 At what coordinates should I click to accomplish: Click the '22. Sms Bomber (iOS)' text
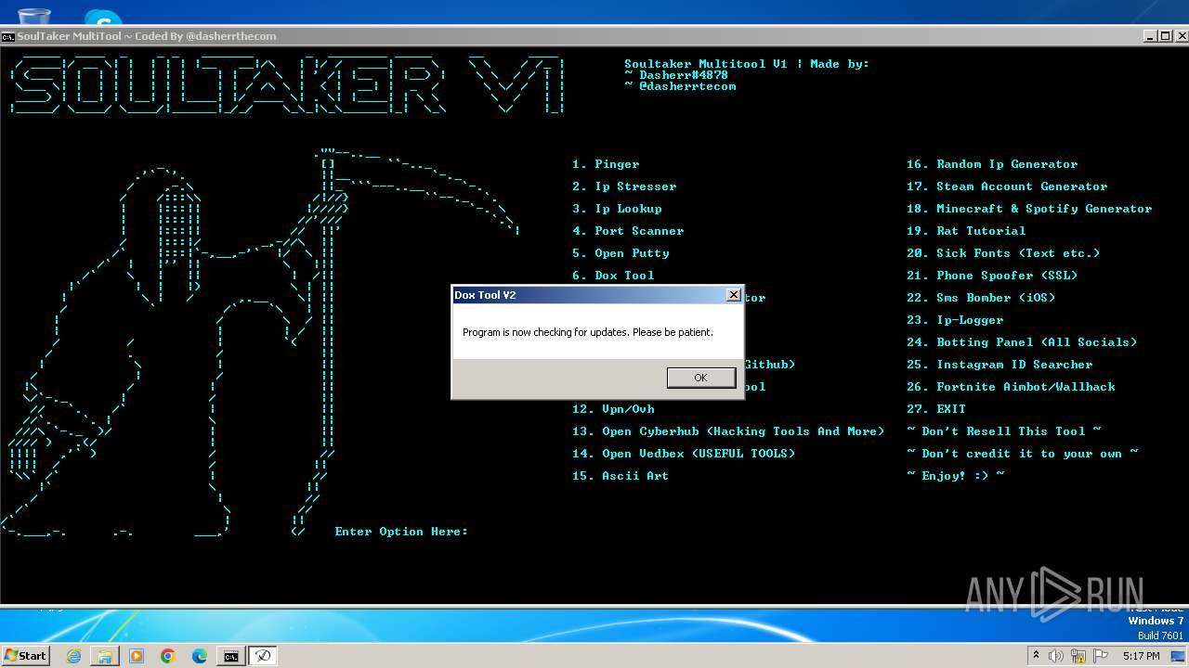(981, 298)
